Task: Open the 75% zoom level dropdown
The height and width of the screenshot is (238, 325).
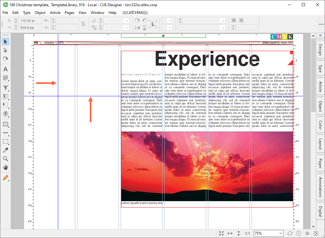Action: tap(268, 233)
